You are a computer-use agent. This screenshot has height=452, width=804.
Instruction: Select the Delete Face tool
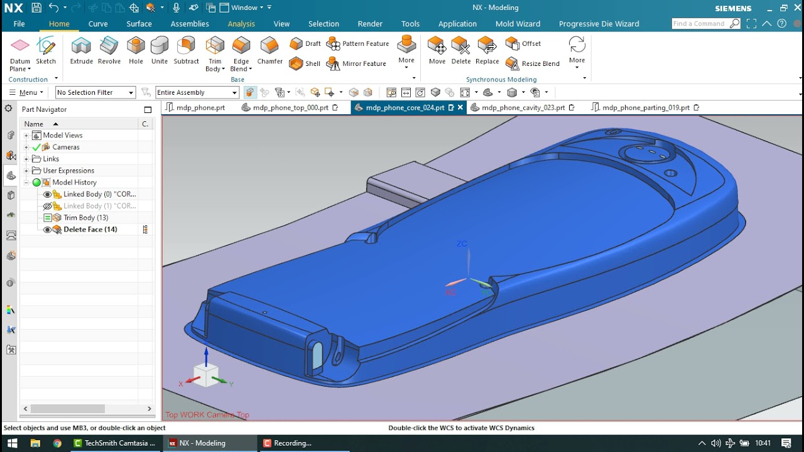click(x=460, y=51)
